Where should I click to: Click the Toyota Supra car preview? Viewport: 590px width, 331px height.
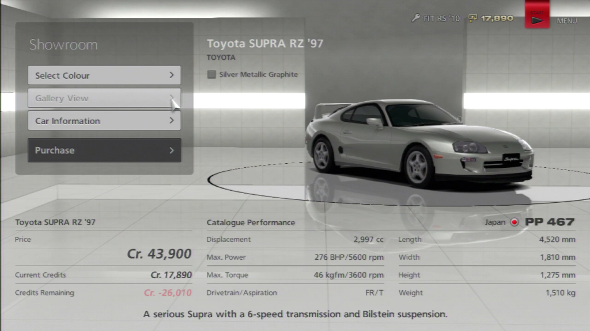(x=419, y=143)
